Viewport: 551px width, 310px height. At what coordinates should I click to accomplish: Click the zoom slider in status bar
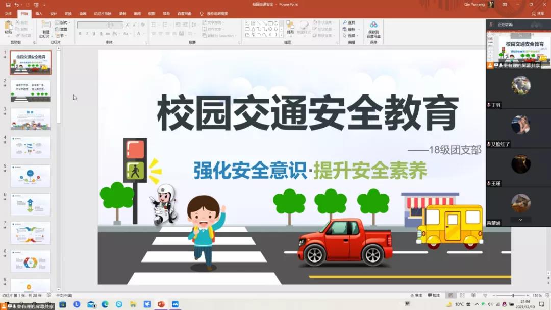[512, 296]
